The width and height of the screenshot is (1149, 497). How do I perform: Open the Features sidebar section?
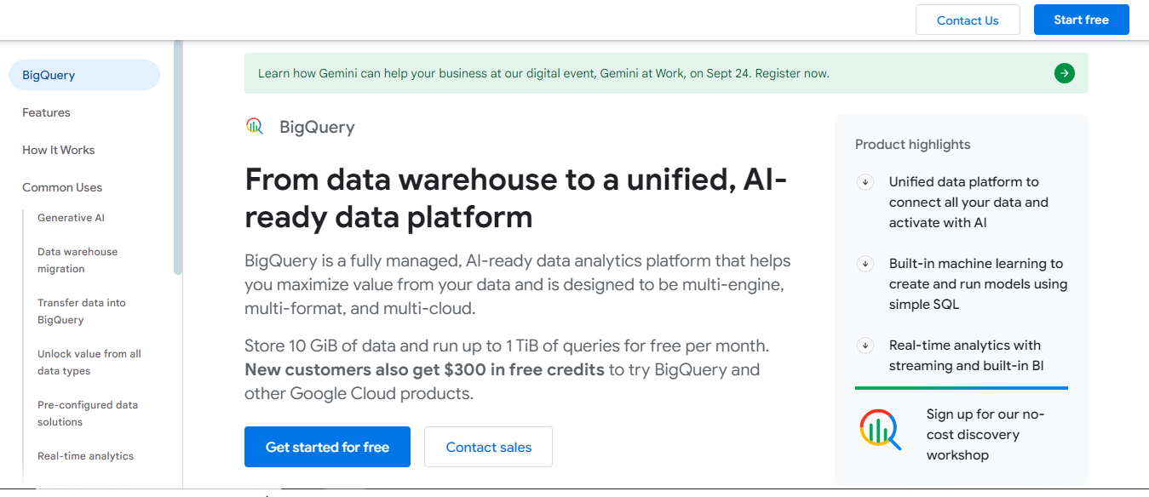(x=47, y=112)
